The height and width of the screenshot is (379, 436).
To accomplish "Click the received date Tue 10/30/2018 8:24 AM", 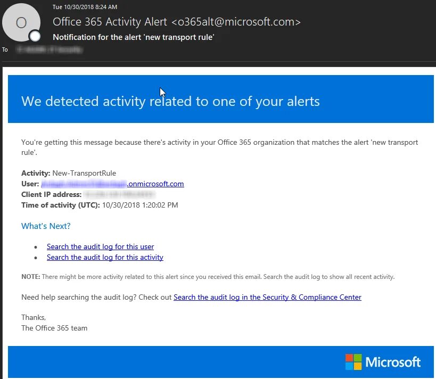I will click(85, 7).
